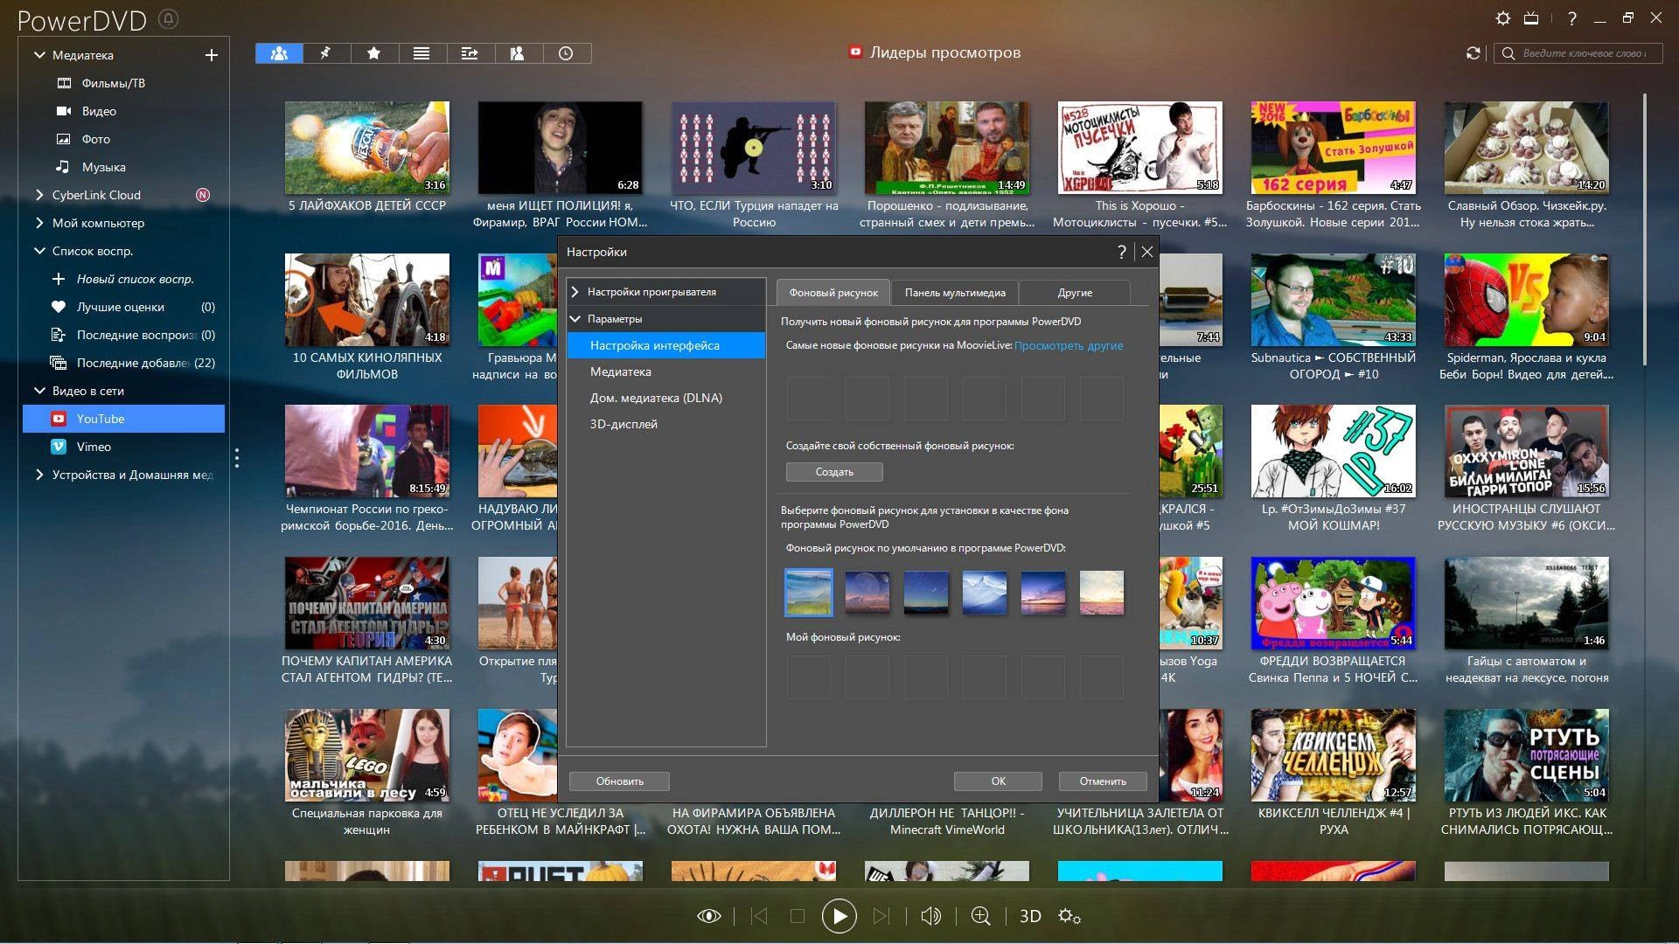Expand Мой компьютер tree node
This screenshot has width=1679, height=944.
tap(39, 223)
